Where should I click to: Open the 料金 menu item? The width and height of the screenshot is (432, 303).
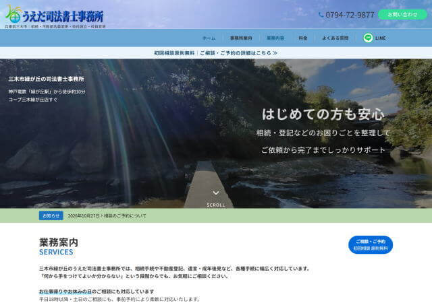pos(303,38)
